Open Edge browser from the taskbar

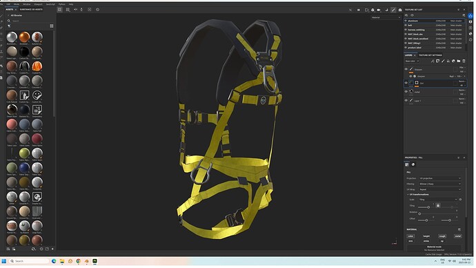(x=54, y=261)
